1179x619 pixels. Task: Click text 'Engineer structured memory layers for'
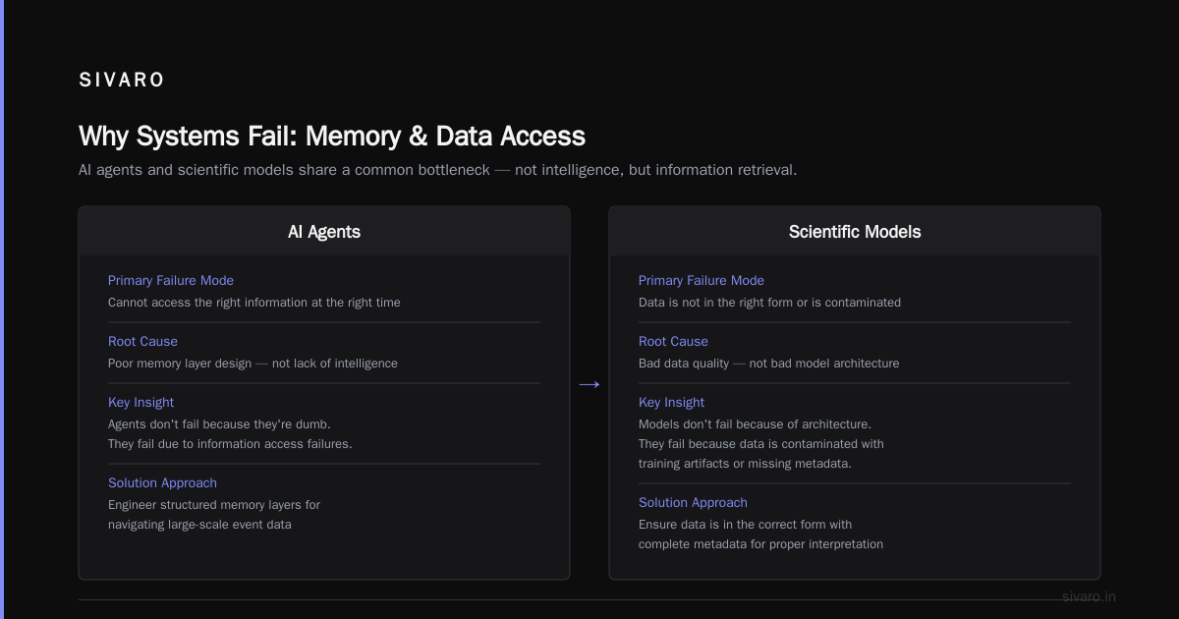214,504
